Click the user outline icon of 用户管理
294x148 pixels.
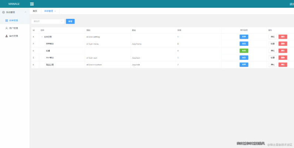[7, 28]
